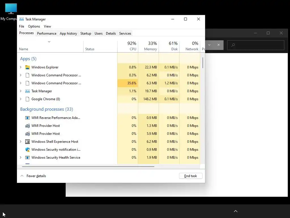Click the 1.2 MB/s disk usage cell
290x218 pixels.
169,83
